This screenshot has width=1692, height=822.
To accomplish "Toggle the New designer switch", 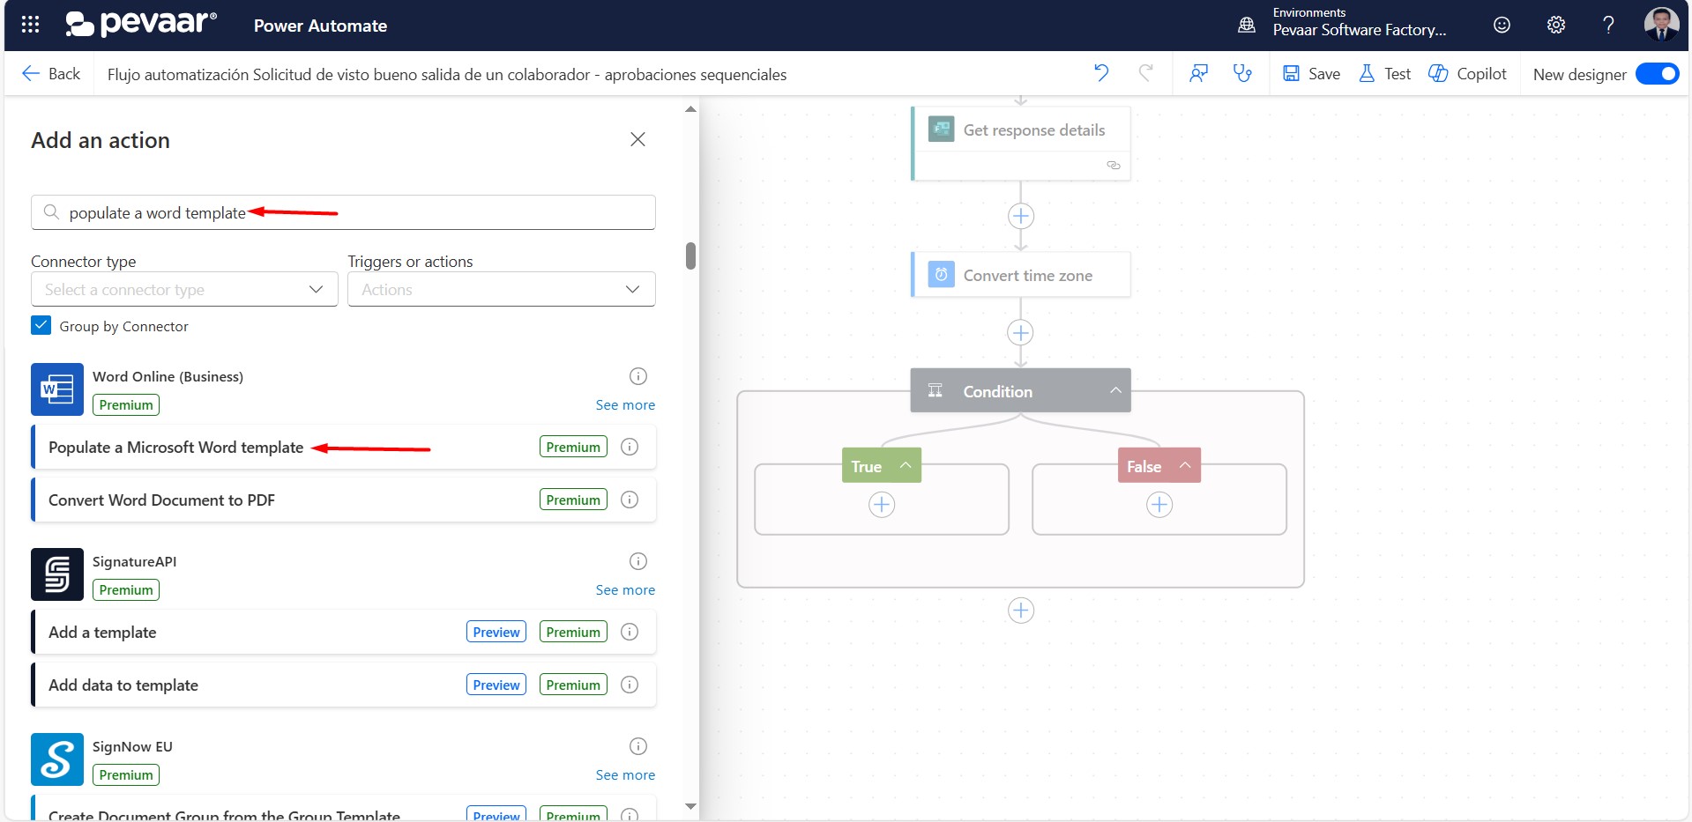I will pyautogui.click(x=1657, y=74).
